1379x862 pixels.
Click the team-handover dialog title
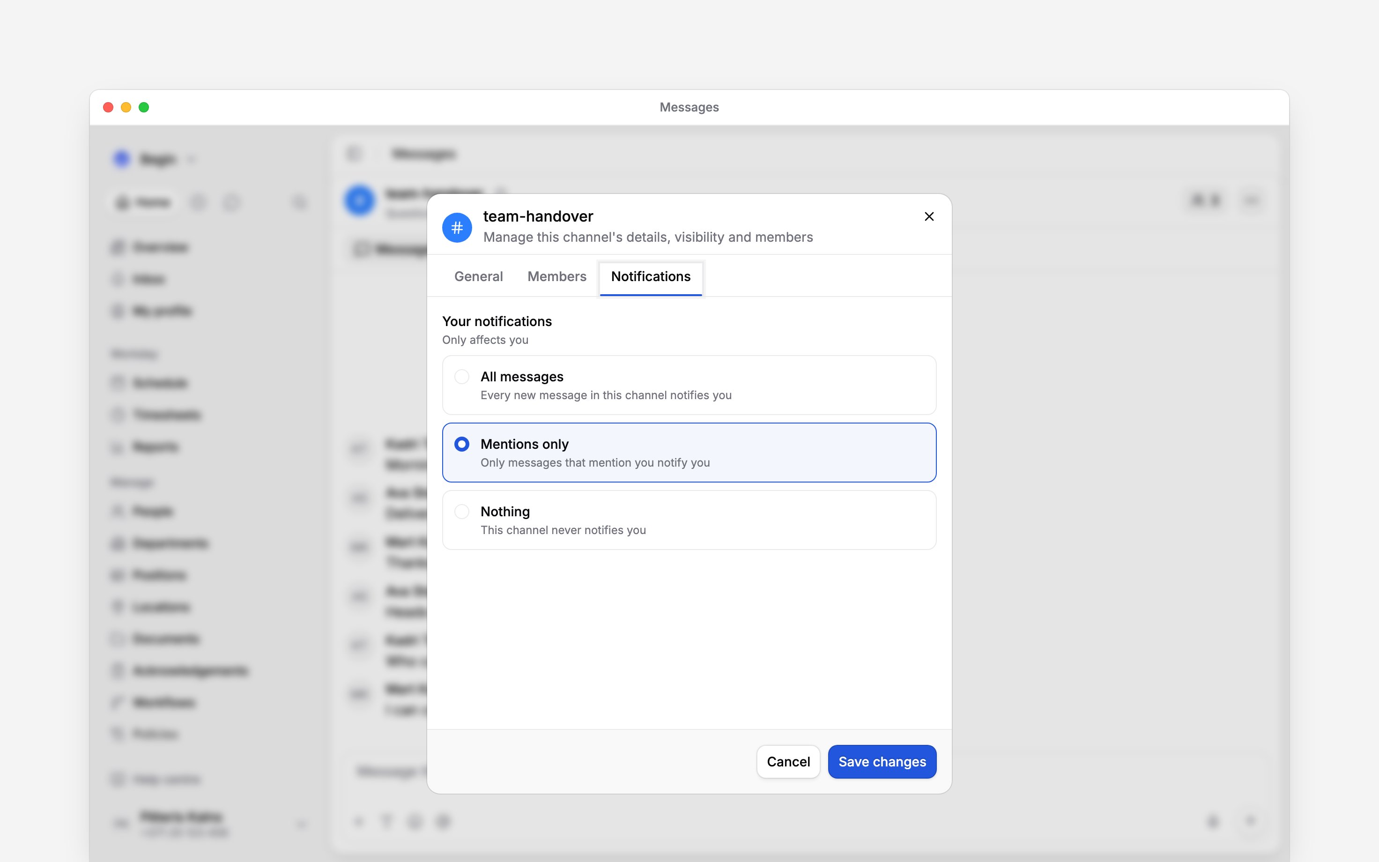tap(538, 216)
